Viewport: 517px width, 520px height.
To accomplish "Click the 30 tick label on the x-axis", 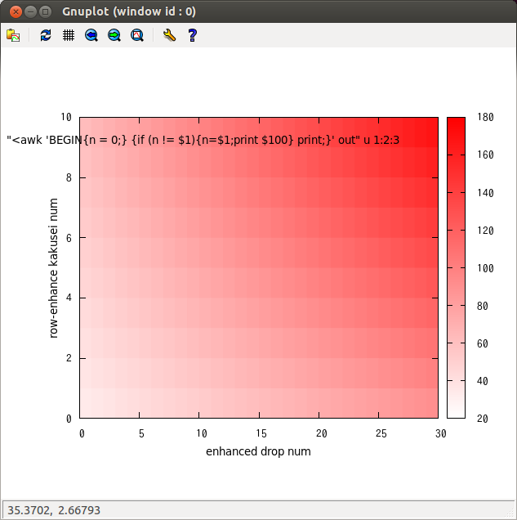I will [x=440, y=433].
